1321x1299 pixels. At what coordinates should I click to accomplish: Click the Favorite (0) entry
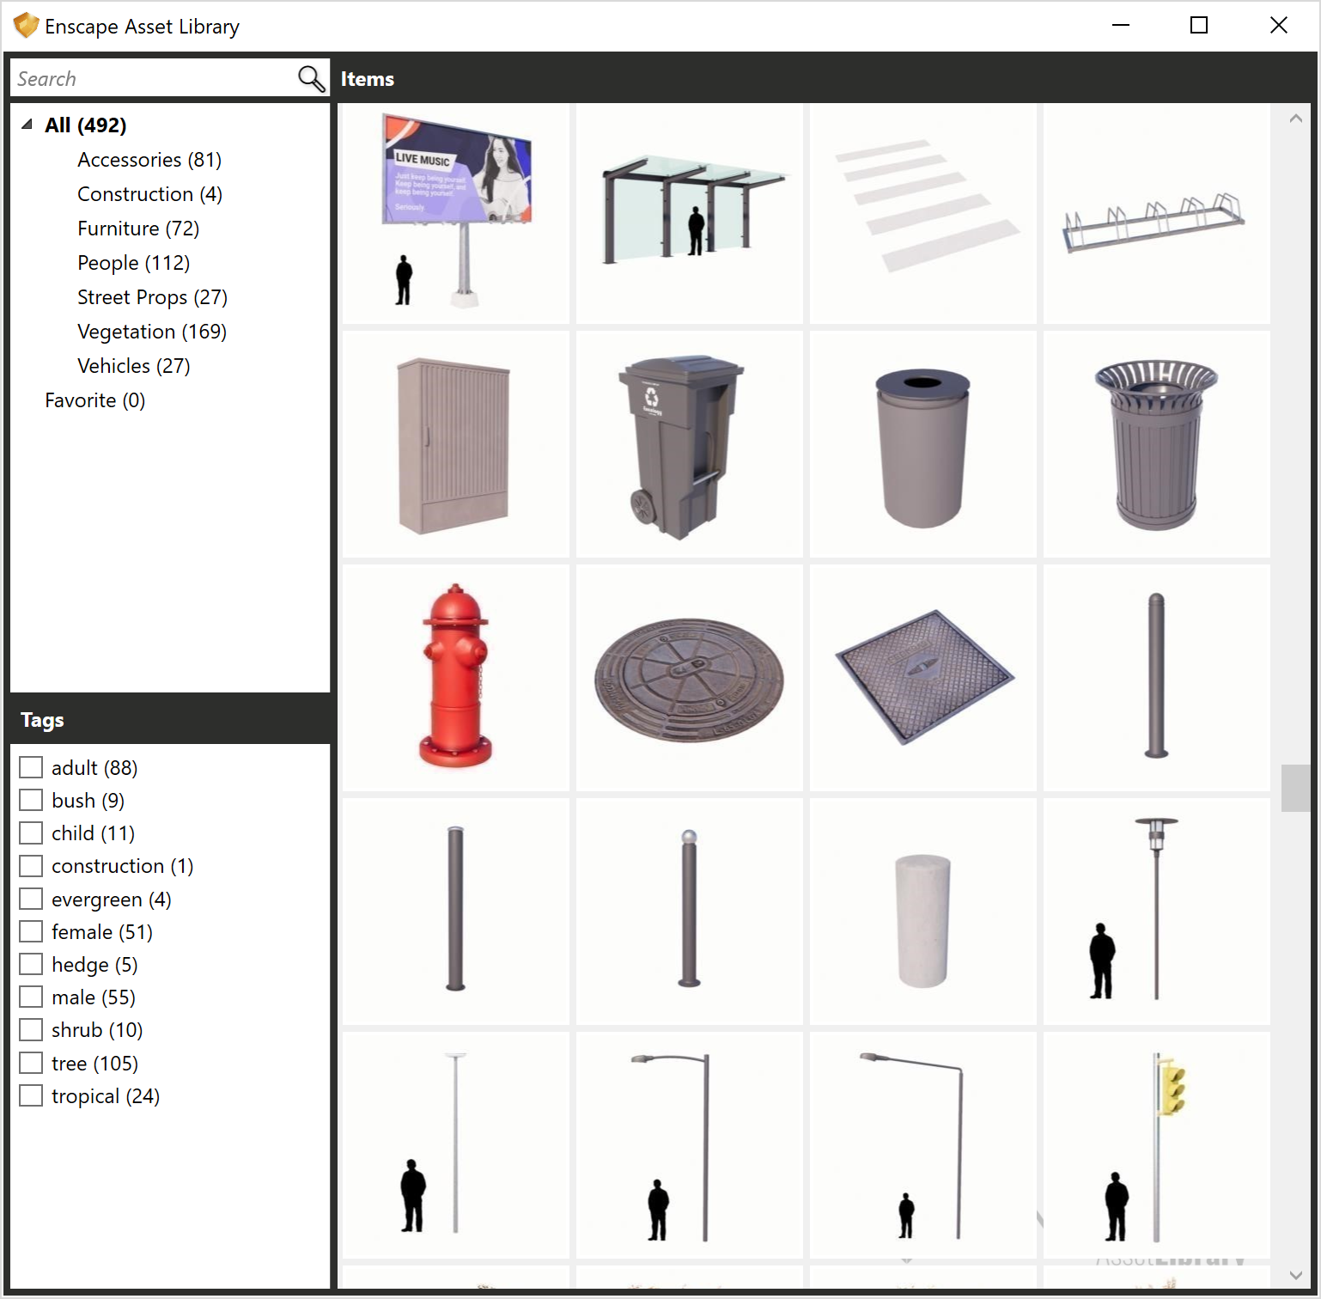(x=94, y=399)
